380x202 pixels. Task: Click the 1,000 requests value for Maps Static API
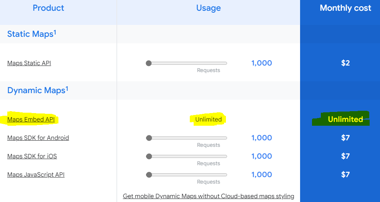pyautogui.click(x=262, y=63)
